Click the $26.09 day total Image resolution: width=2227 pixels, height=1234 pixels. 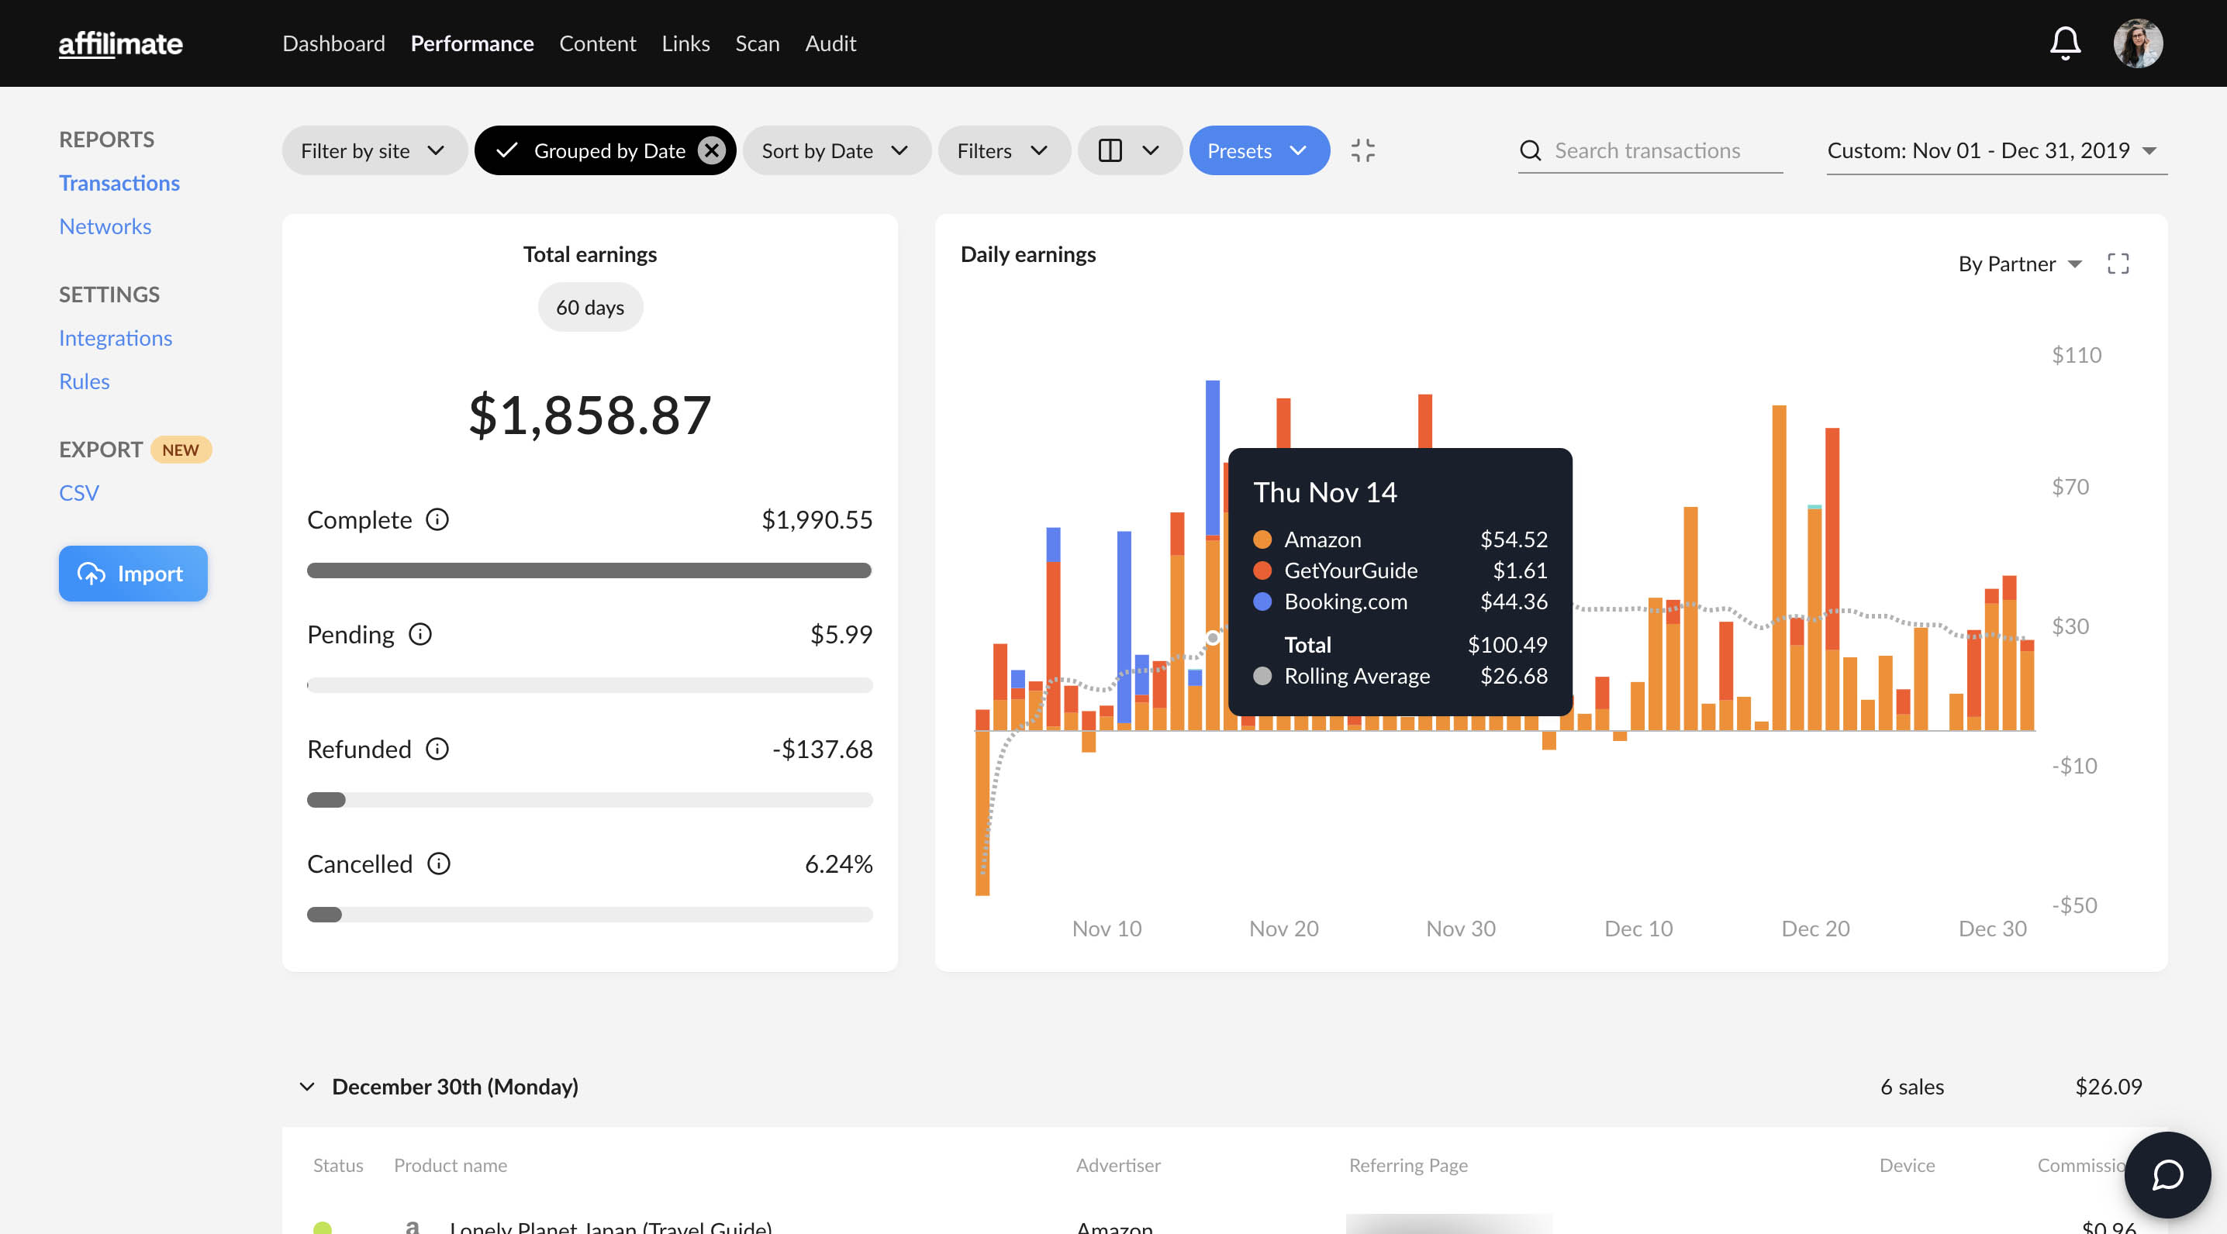click(2108, 1086)
